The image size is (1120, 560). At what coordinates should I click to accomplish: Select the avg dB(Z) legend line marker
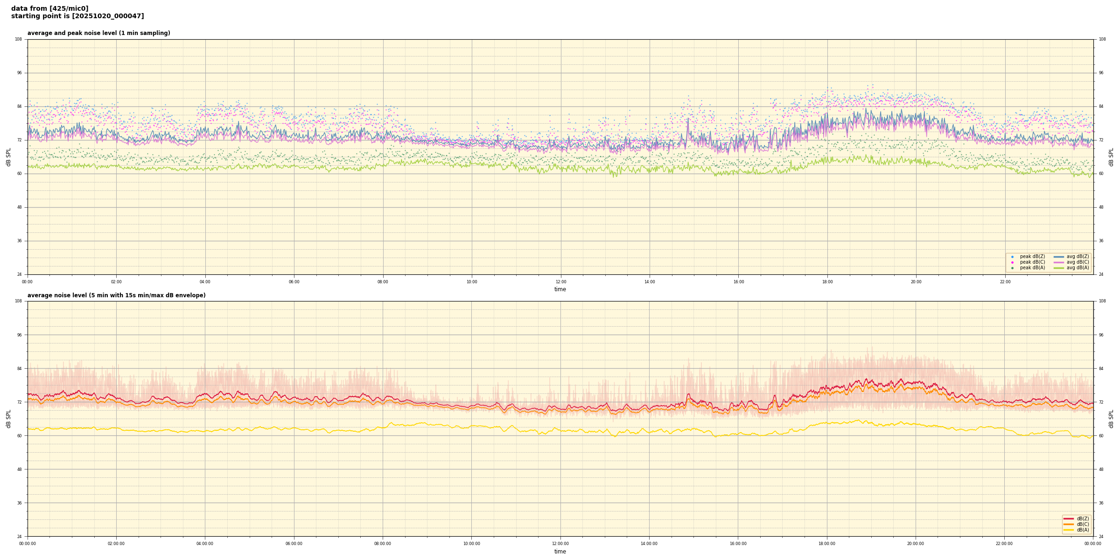[x=1059, y=257]
